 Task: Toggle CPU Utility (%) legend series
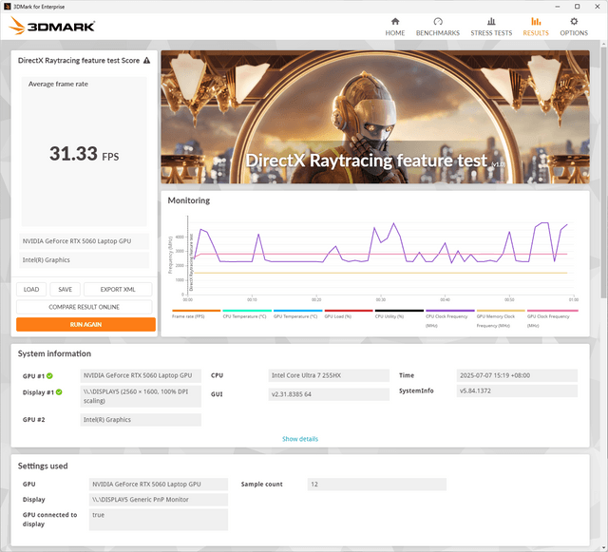pos(399,314)
